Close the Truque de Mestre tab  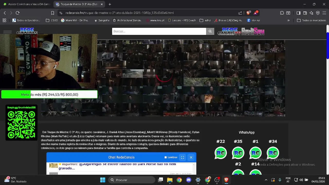(102, 4)
